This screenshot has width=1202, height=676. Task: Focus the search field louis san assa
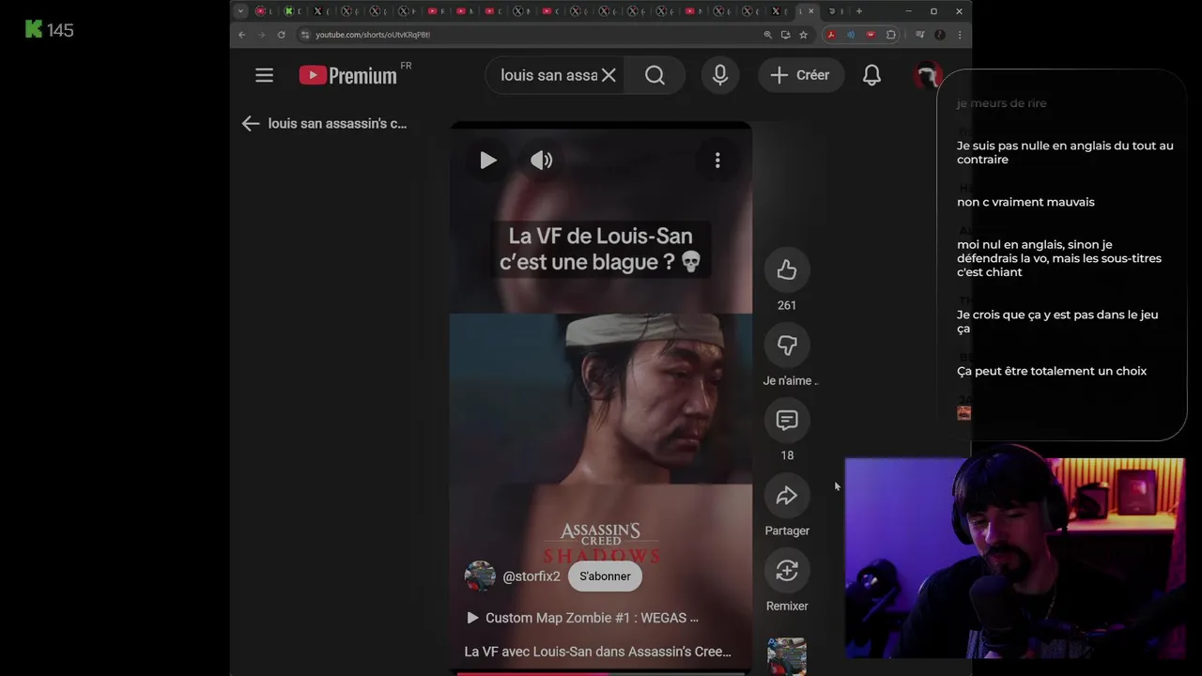pyautogui.click(x=548, y=75)
